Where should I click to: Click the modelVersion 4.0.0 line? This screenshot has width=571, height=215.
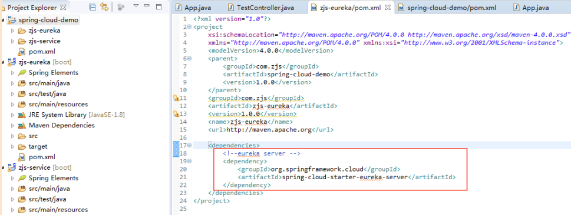point(270,51)
